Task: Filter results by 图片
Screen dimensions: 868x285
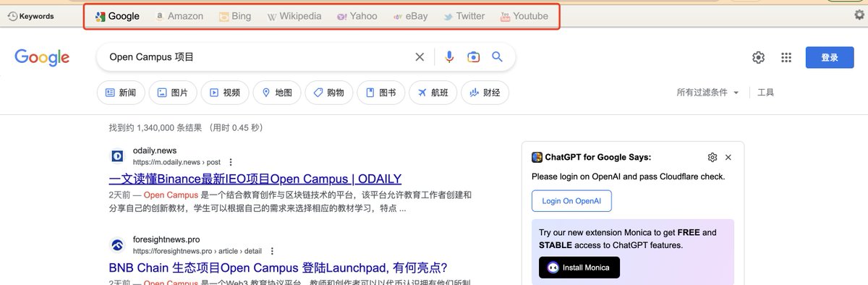Action: [x=173, y=93]
